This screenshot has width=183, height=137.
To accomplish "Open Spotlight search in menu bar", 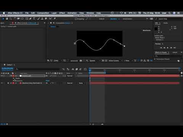I will 170,13.
